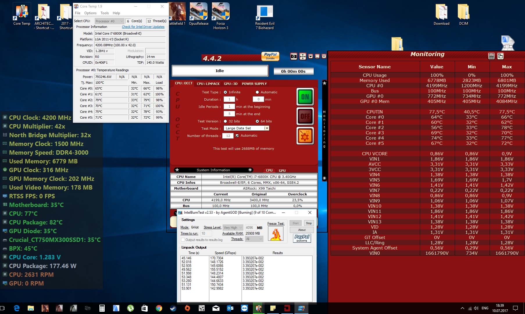The width and height of the screenshot is (525, 314).
Task: Click Check for Intel Driver Updates link
Action: click(143, 27)
